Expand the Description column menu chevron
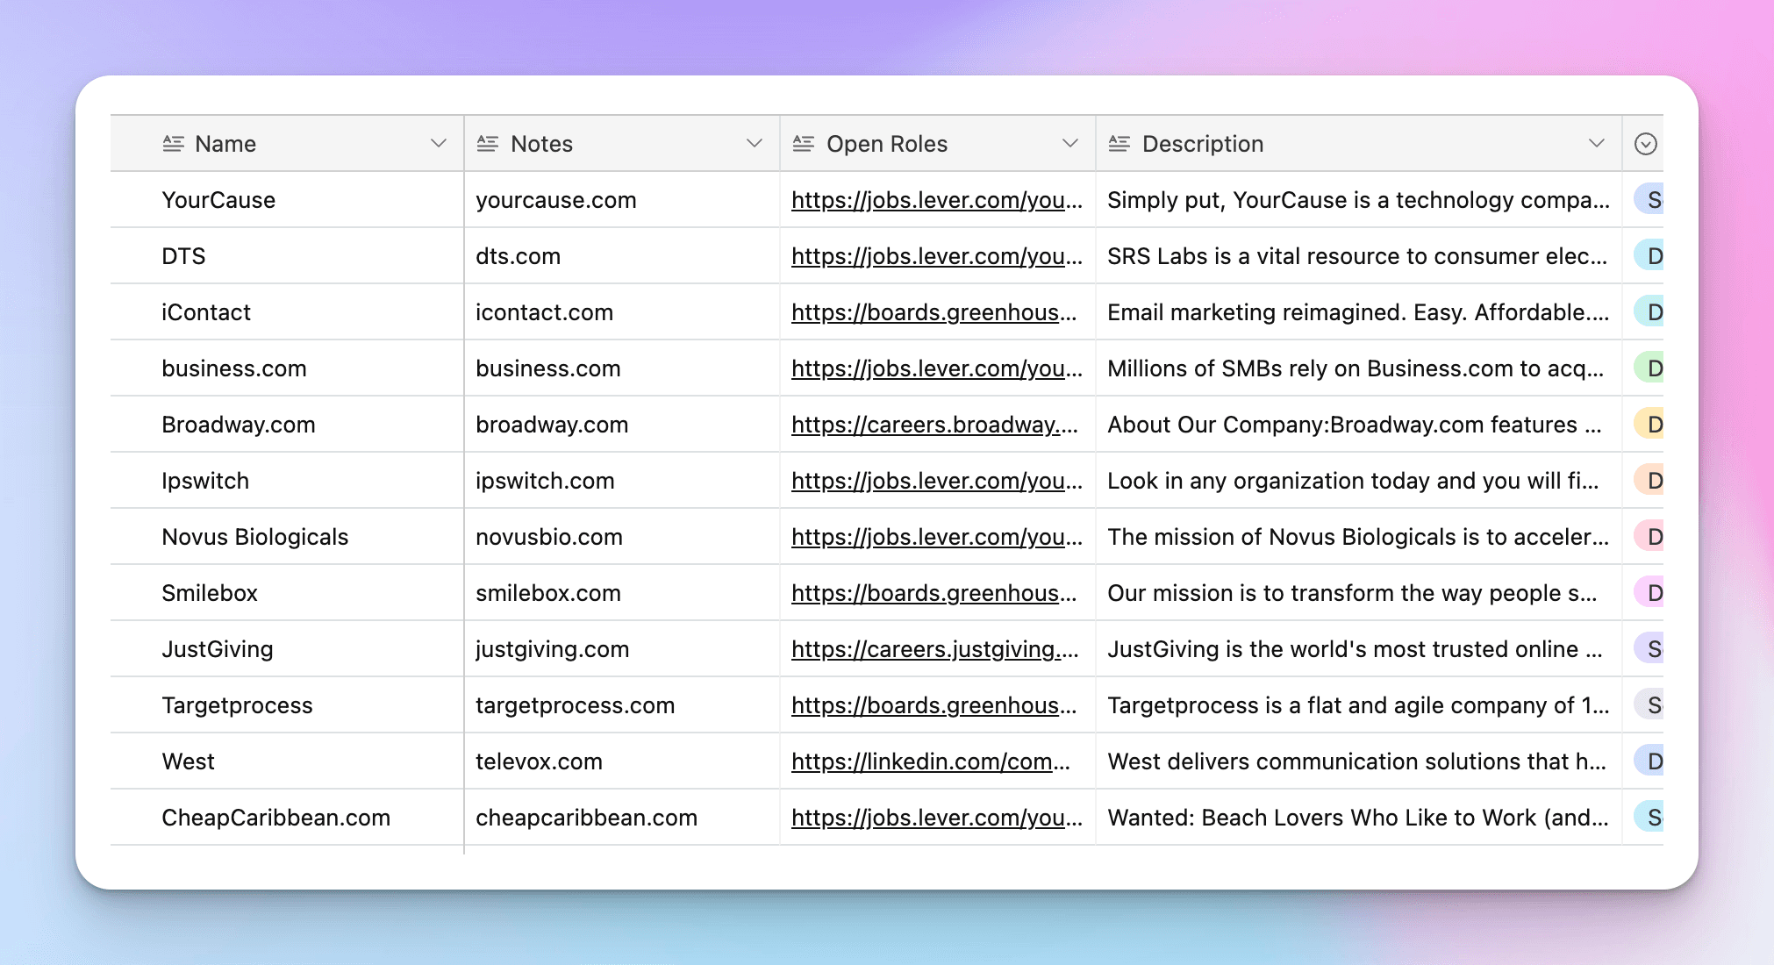1774x965 pixels. pos(1597,144)
